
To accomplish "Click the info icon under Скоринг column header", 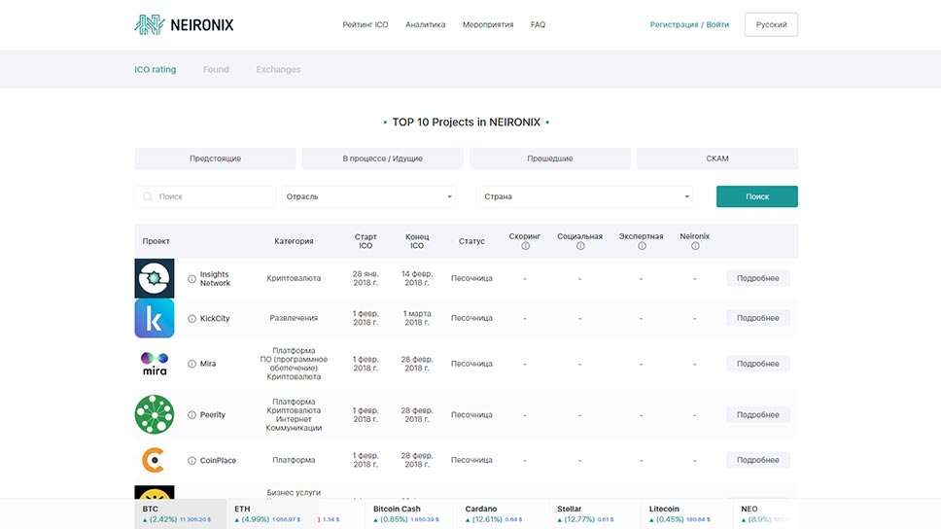I will 525,246.
